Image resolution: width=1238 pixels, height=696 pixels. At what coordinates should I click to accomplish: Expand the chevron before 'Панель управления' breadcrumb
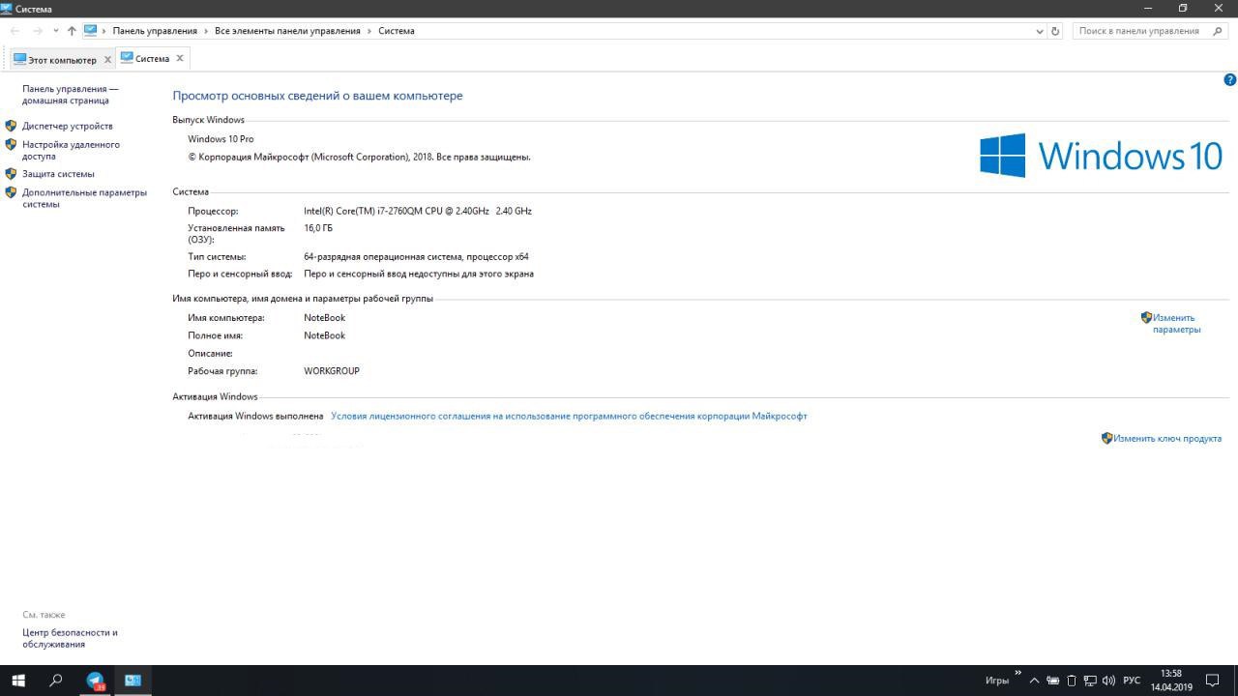pyautogui.click(x=105, y=31)
